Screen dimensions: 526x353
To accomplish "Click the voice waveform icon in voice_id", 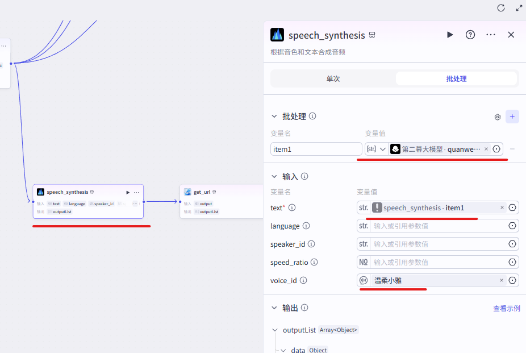I will tap(364, 280).
